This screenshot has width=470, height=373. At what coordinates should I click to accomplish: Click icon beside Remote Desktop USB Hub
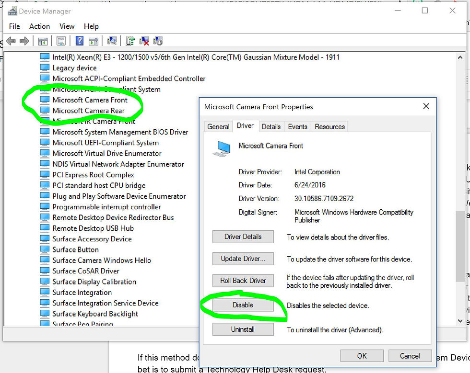[45, 228]
